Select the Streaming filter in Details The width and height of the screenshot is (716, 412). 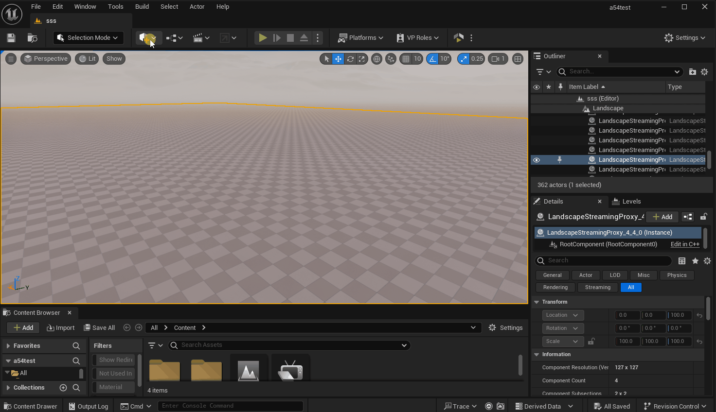click(x=597, y=288)
